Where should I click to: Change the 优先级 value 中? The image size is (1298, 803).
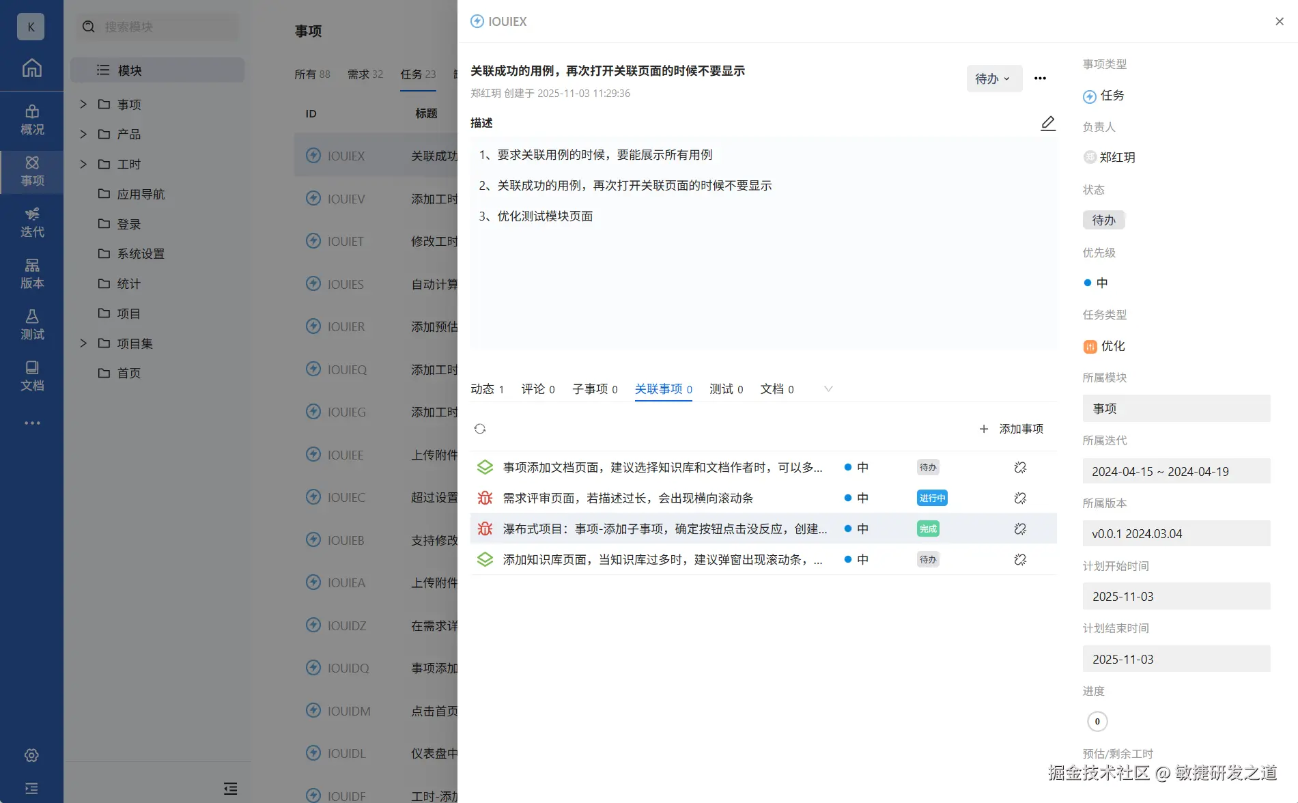pos(1096,283)
